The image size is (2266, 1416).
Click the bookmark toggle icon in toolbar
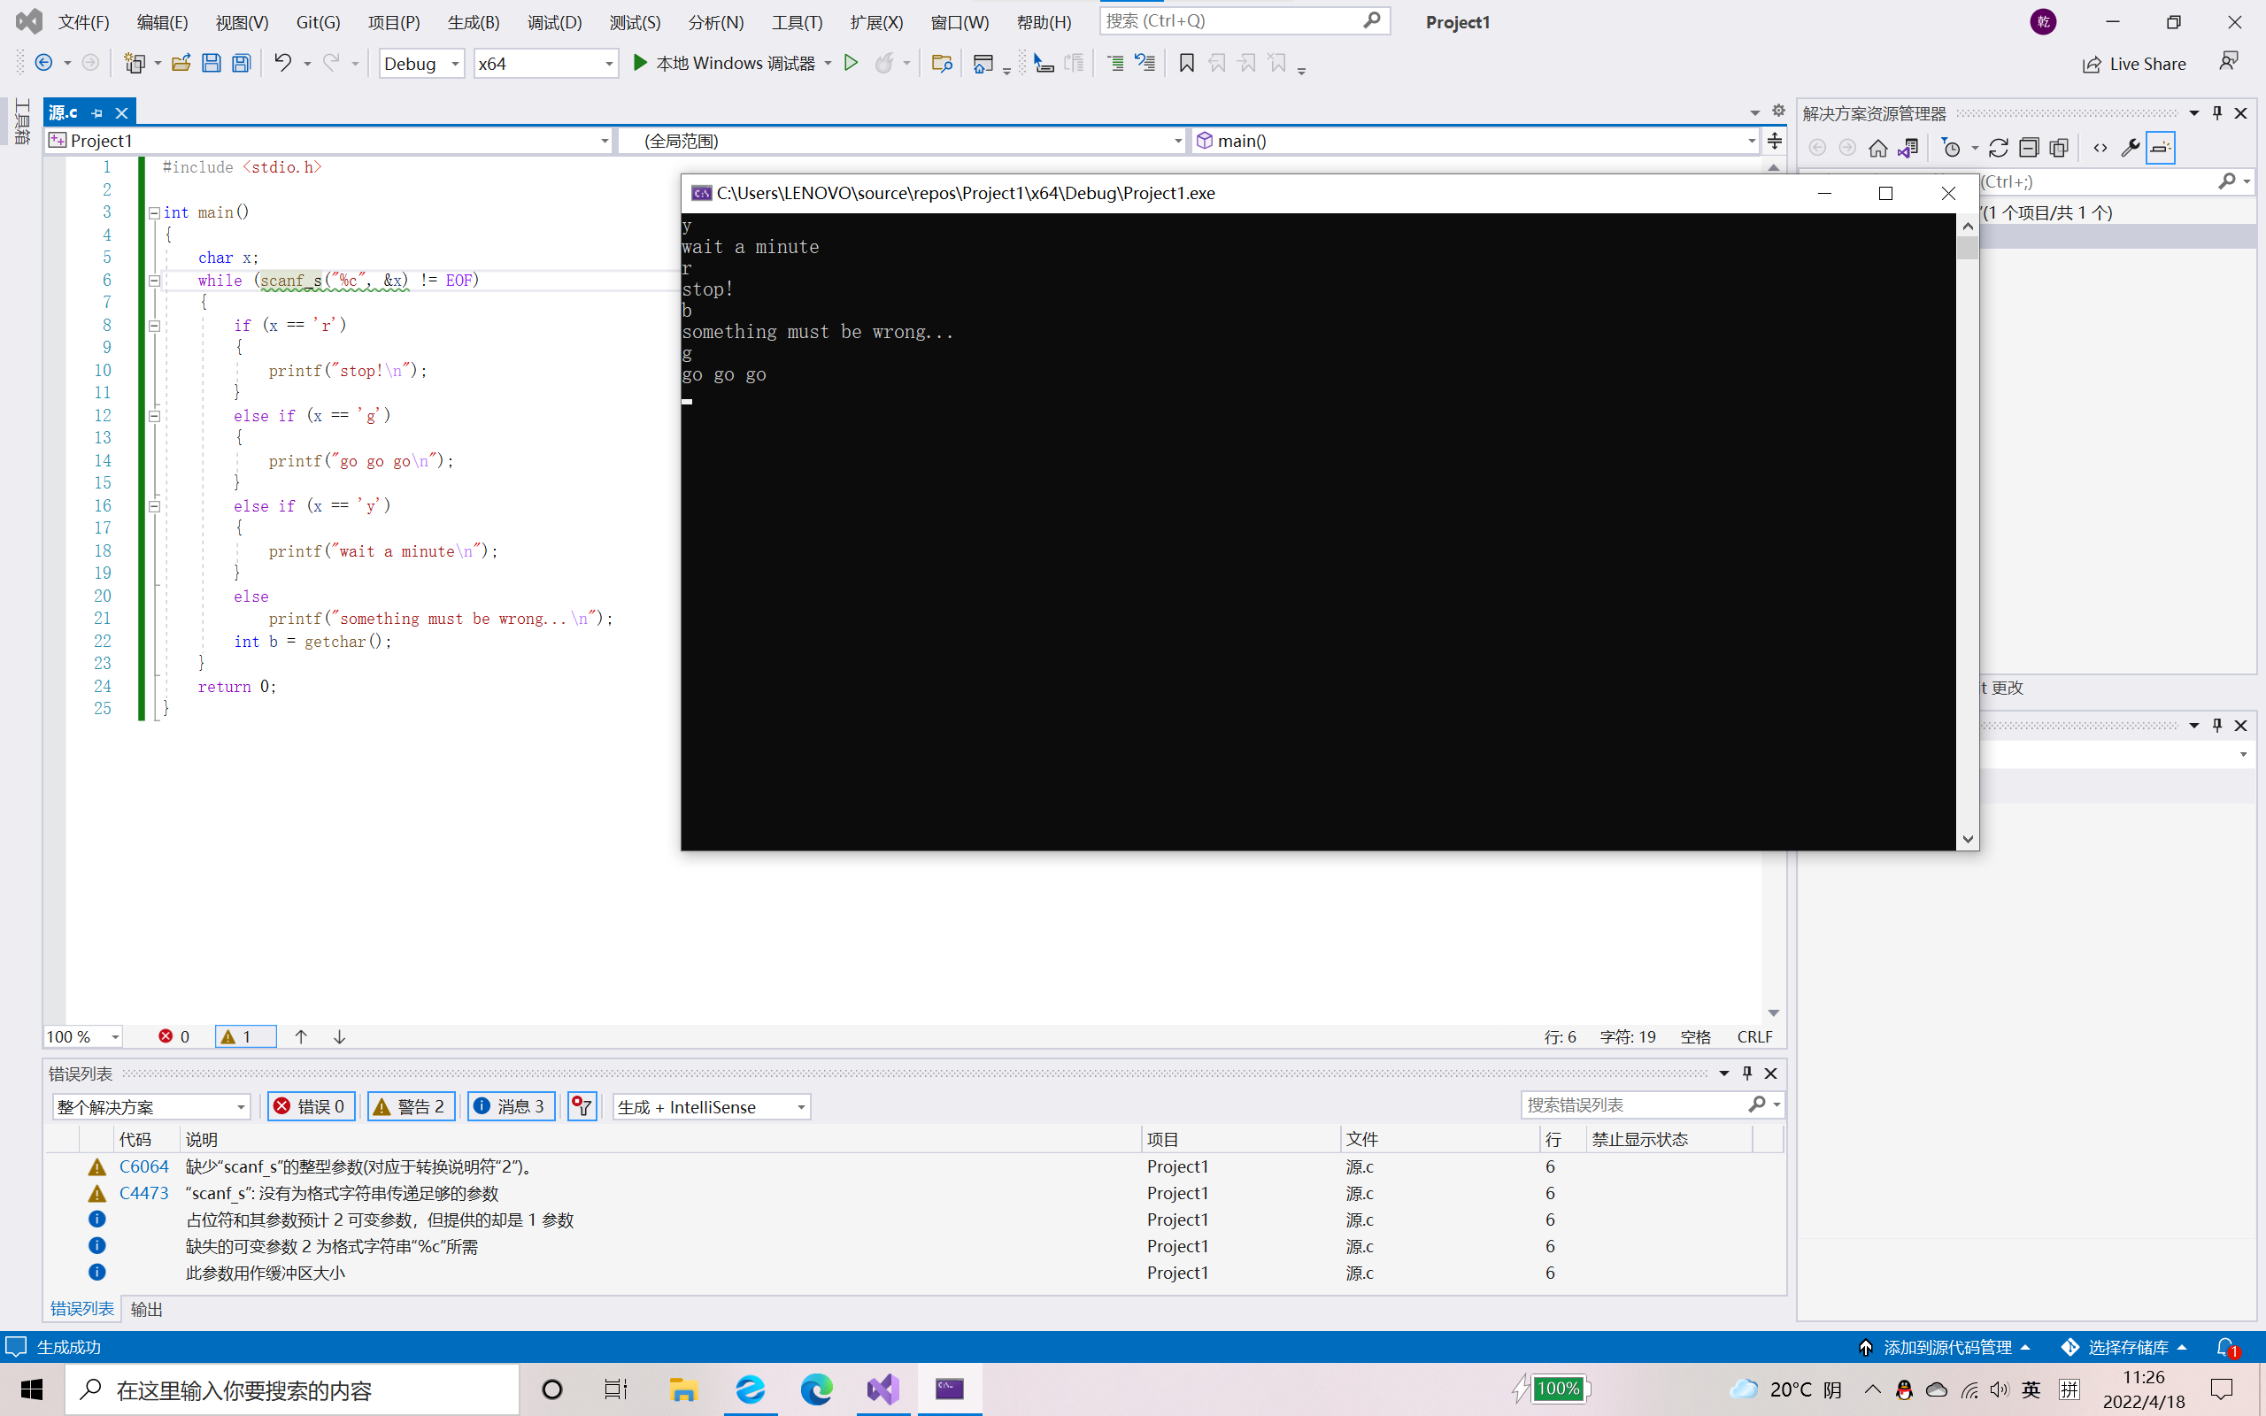click(x=1186, y=64)
